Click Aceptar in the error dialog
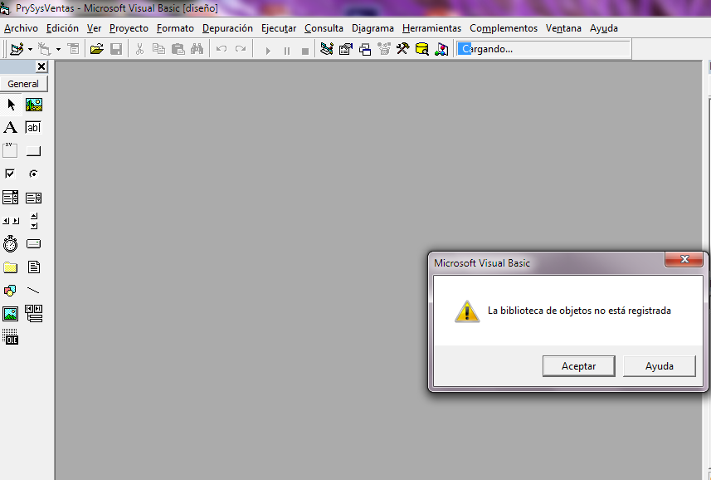This screenshot has height=480, width=711. (x=578, y=366)
